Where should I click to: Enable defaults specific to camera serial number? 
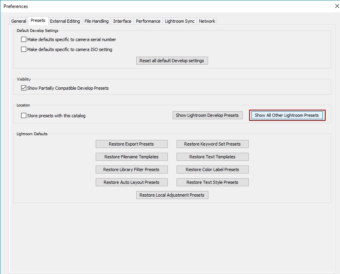click(x=24, y=39)
